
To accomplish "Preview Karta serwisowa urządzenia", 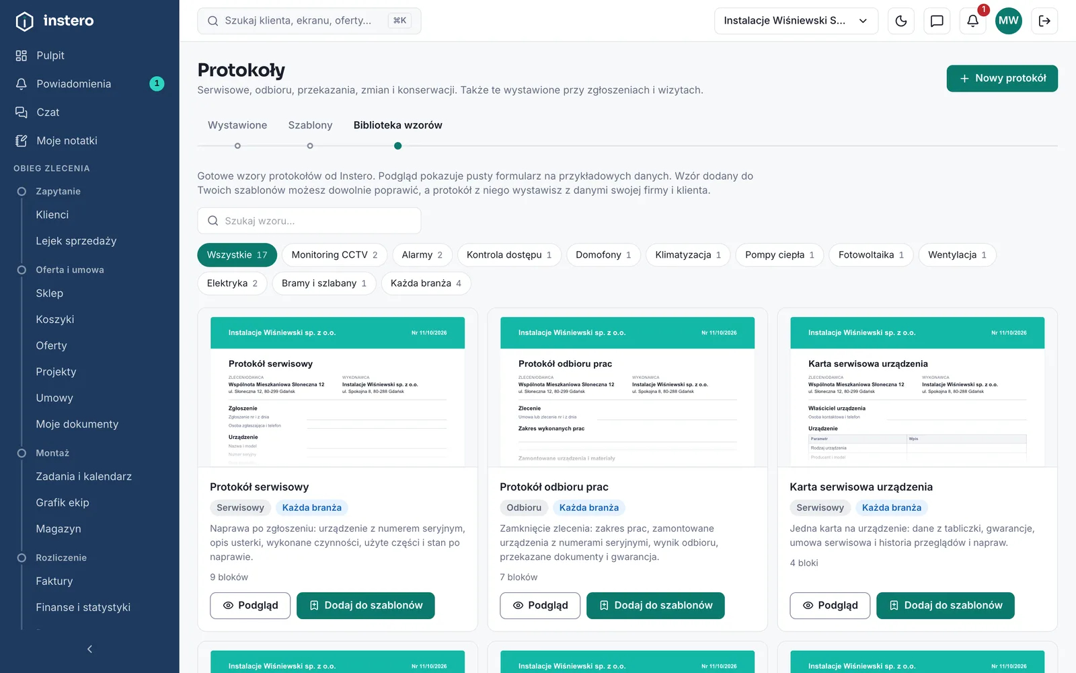I will point(830,606).
